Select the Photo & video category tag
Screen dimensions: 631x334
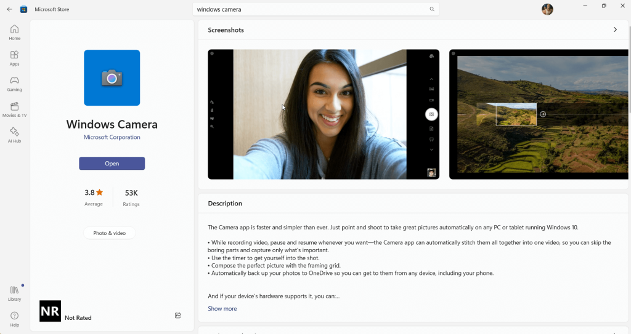[110, 233]
